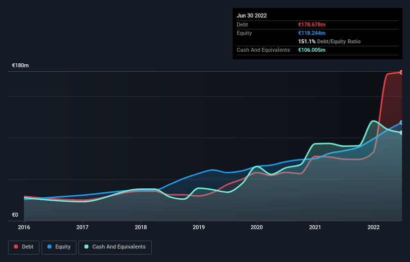Click the €178.678m debt value
410x262 pixels.
coord(312,24)
